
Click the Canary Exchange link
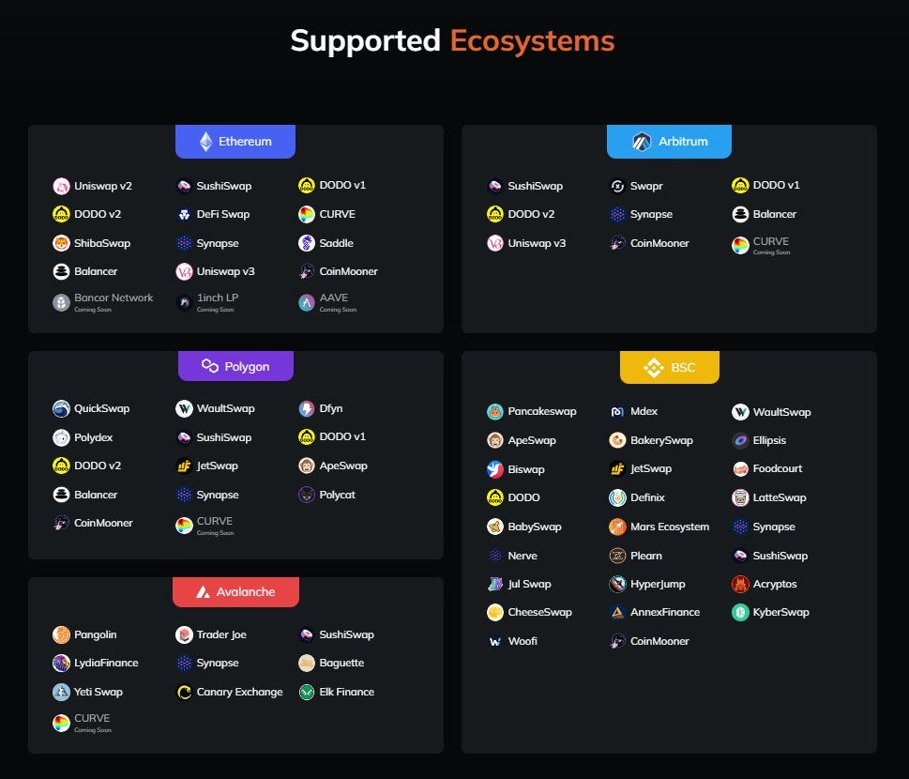tap(239, 692)
